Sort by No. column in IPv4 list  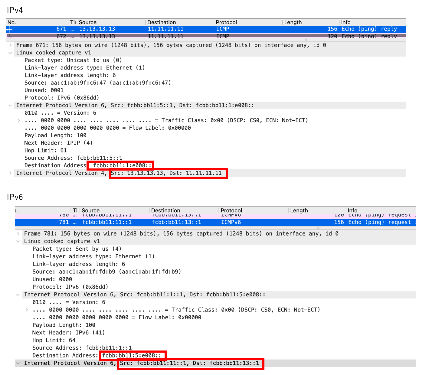point(38,22)
